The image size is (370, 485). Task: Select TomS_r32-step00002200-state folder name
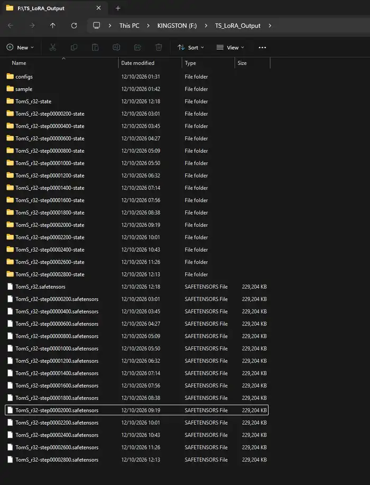[x=50, y=237]
